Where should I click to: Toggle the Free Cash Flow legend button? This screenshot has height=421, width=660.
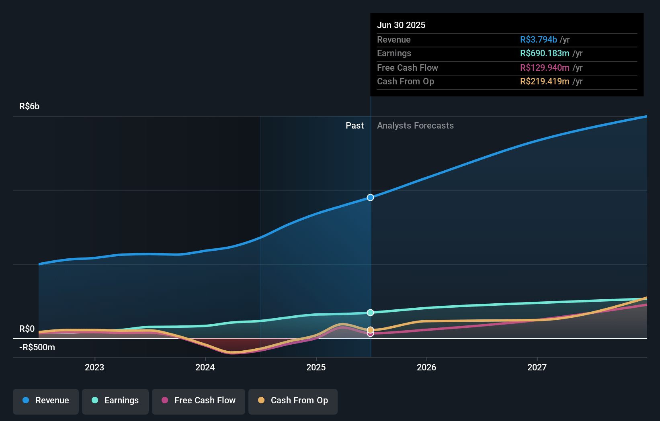pos(199,401)
